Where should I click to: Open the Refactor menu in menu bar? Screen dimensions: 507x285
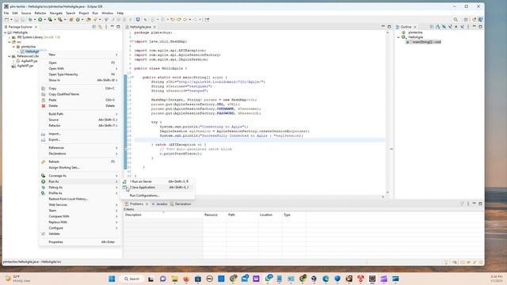tap(40, 13)
